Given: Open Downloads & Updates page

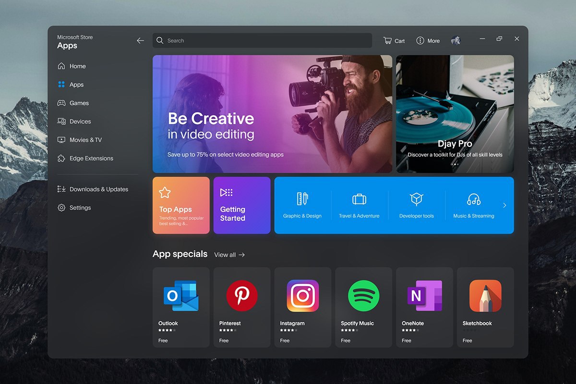Looking at the screenshot, I should (99, 189).
